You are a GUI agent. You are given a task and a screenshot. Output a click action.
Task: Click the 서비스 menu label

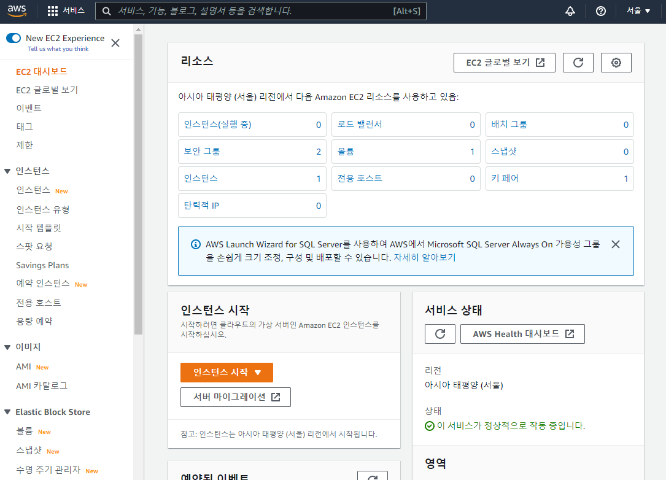point(74,10)
